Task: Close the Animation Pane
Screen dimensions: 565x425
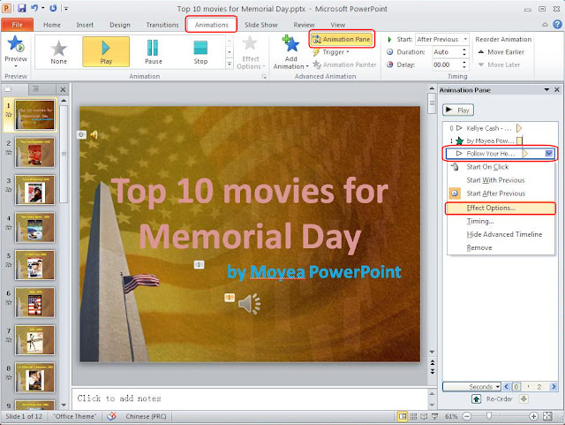Action: click(557, 90)
